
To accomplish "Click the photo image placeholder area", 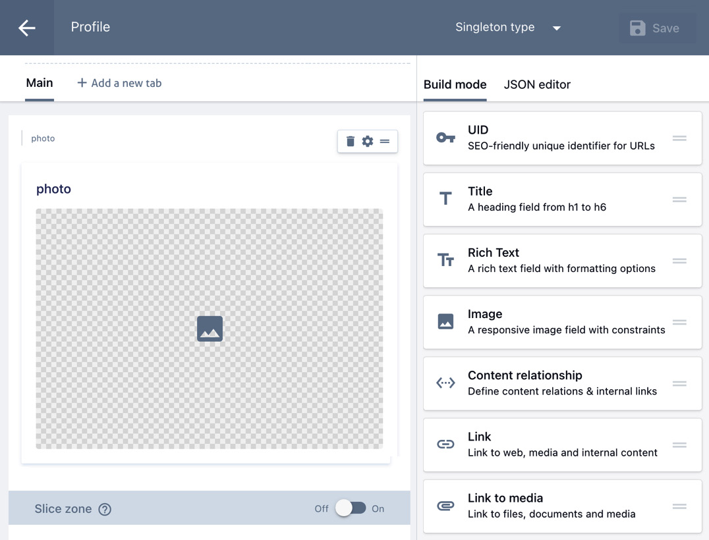I will point(210,329).
